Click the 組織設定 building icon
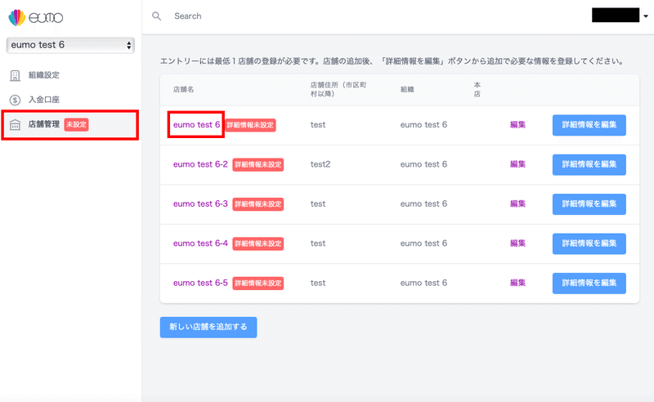 point(15,75)
